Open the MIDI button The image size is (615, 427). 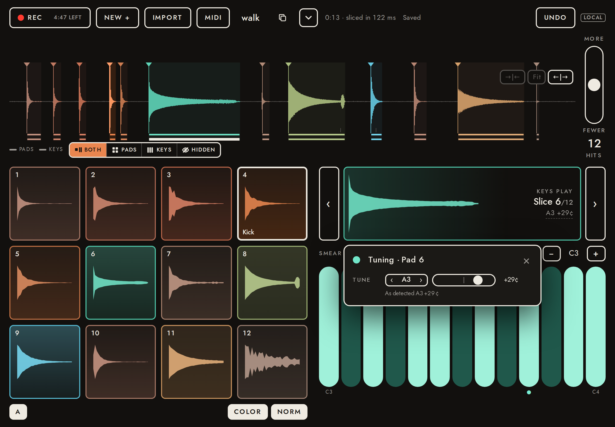pos(213,18)
